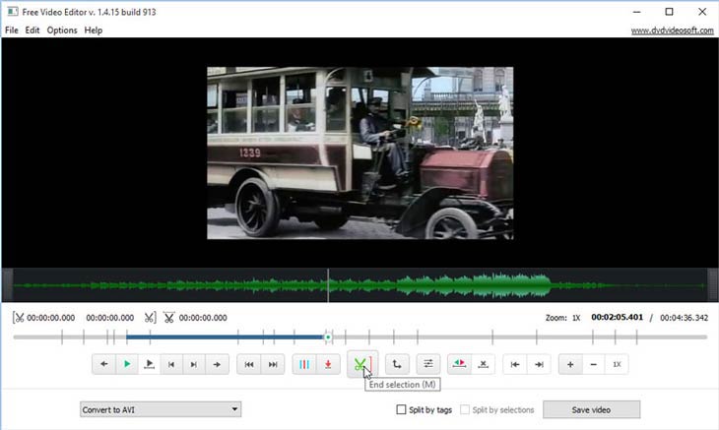Click the audio waveform at the playhead line
719x430 pixels.
[x=328, y=285]
